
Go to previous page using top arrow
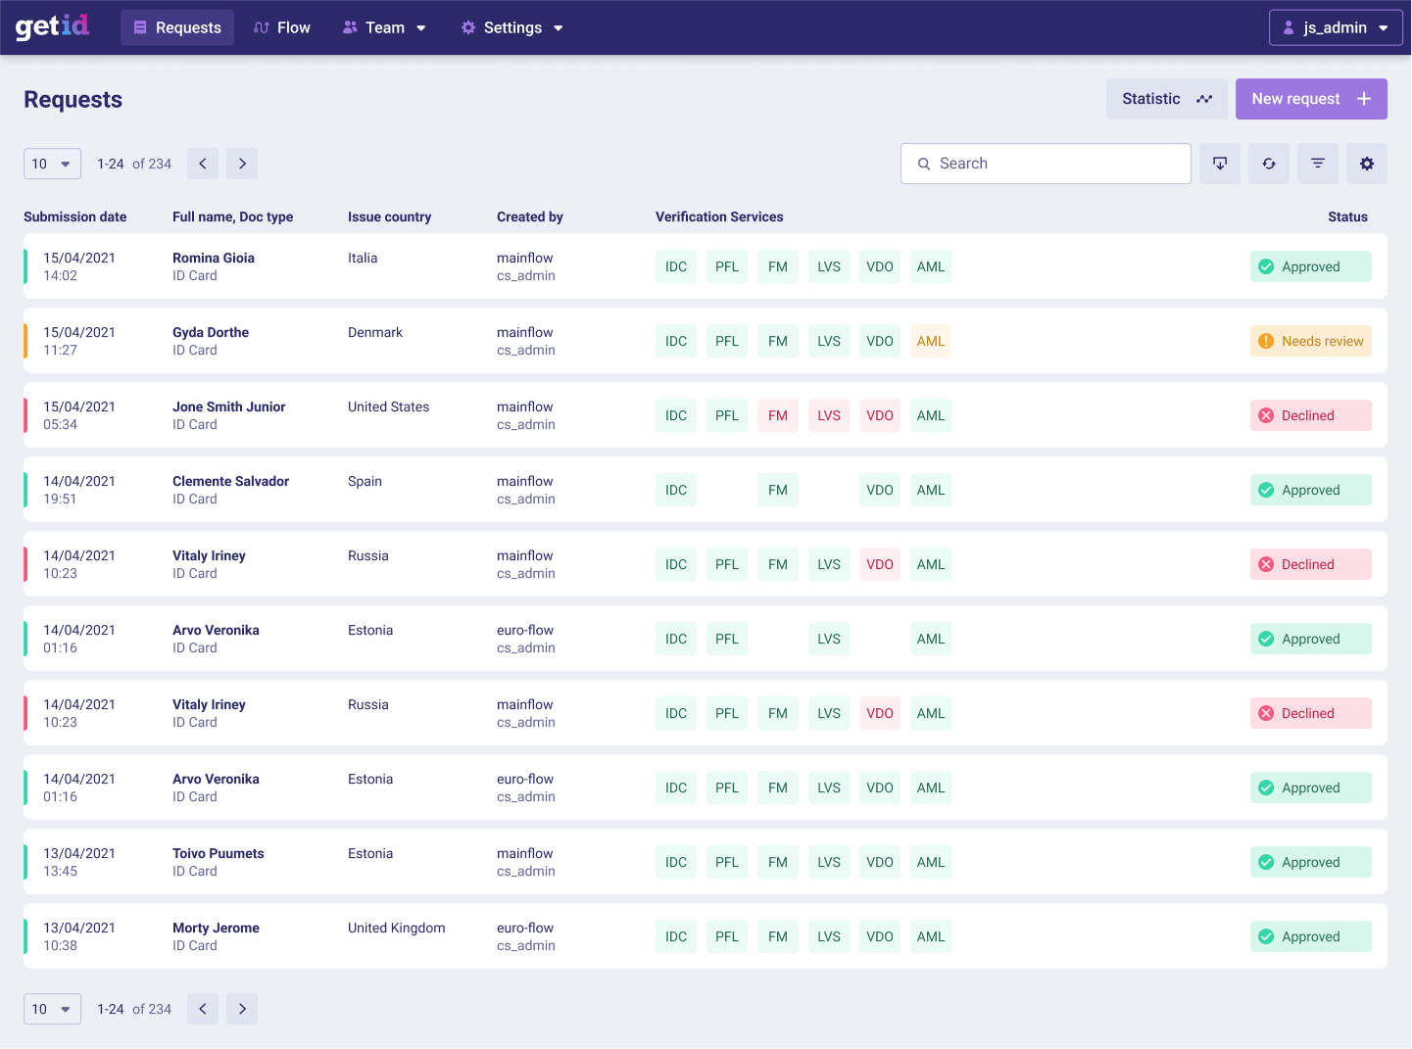[203, 164]
